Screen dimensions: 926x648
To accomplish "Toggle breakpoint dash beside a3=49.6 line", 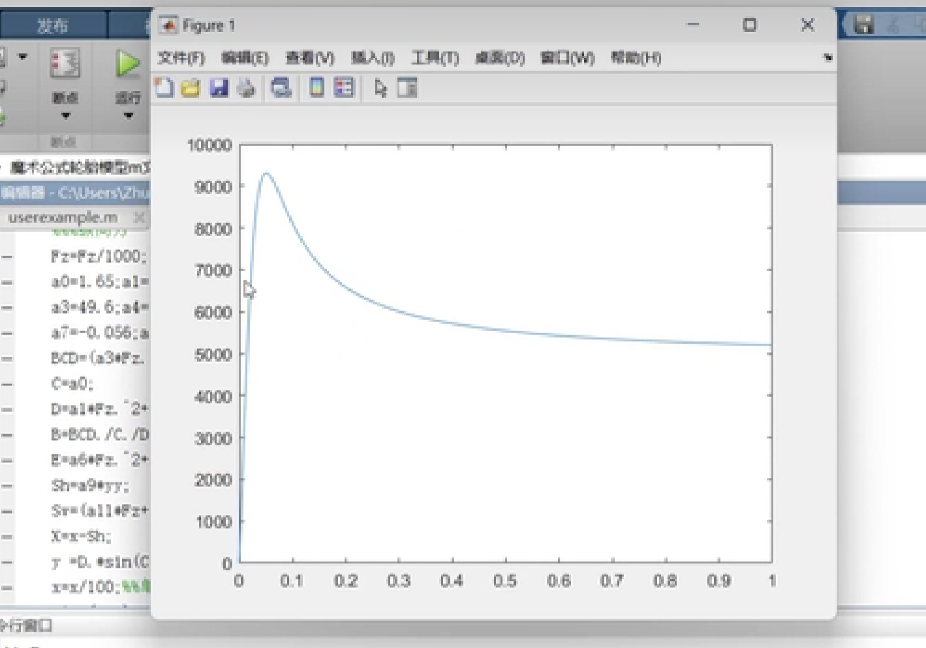I will point(7,308).
